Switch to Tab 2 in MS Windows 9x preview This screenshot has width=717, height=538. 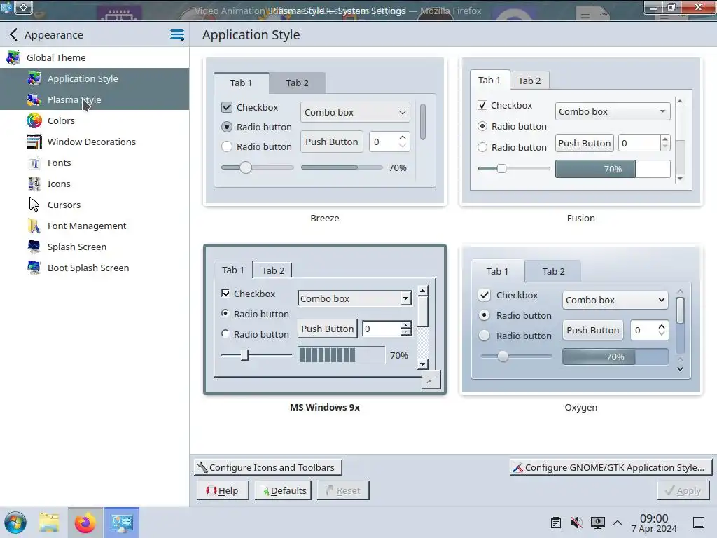273,270
